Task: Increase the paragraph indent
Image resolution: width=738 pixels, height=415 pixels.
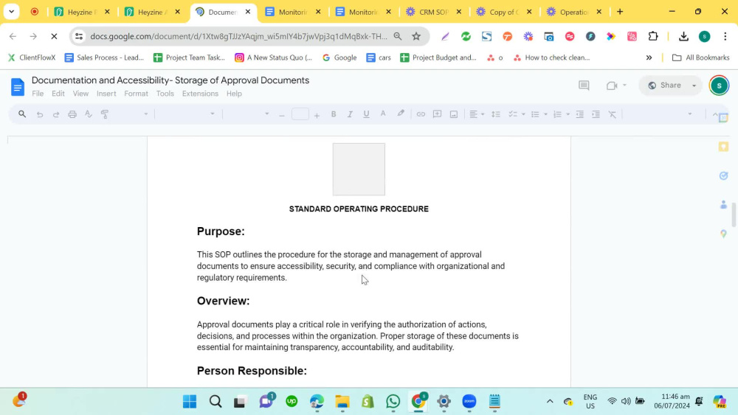Action: pyautogui.click(x=596, y=114)
